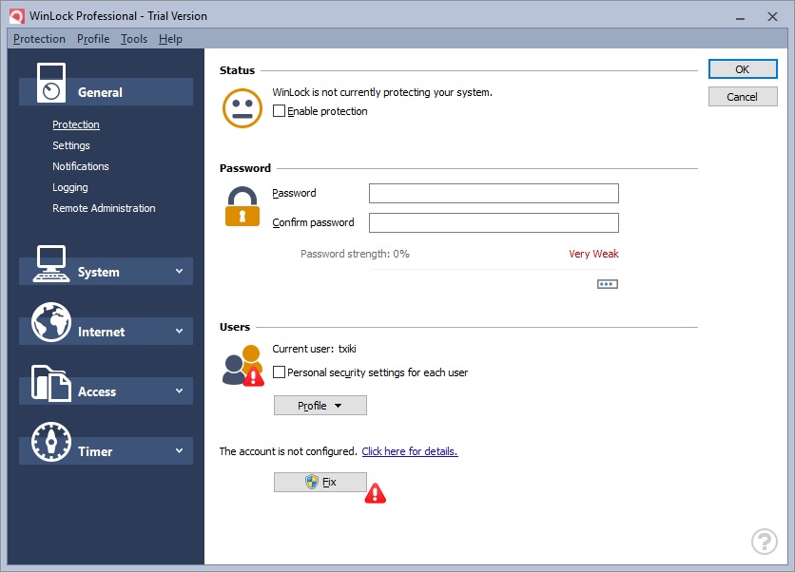The image size is (795, 572).
Task: Click the Current user: txiki text
Action: point(315,349)
